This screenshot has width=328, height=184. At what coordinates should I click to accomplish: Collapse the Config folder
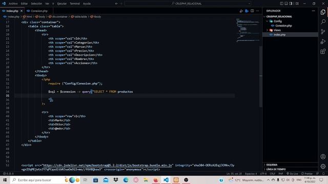point(290,21)
